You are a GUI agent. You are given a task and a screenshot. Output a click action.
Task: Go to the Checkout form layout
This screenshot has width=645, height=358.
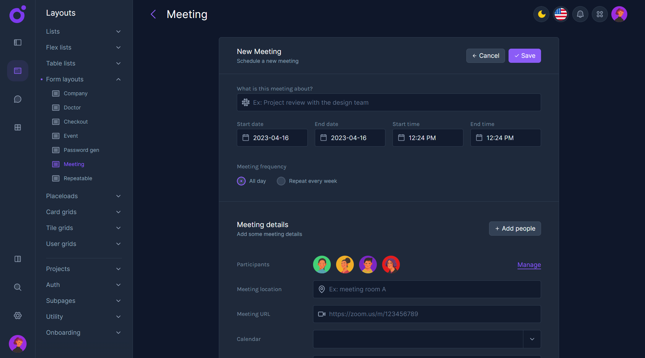76,122
